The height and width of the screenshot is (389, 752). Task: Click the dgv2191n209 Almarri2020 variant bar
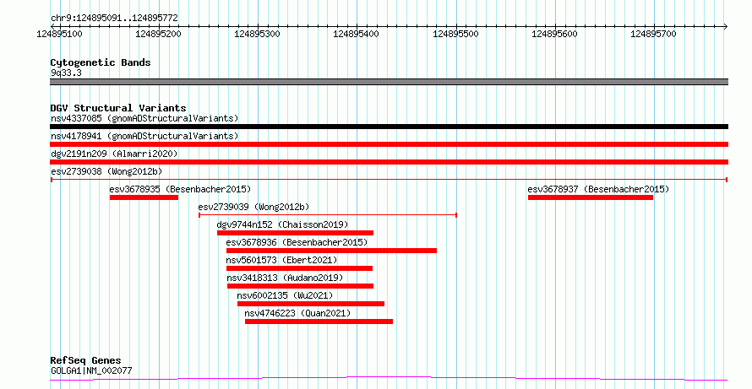(389, 162)
